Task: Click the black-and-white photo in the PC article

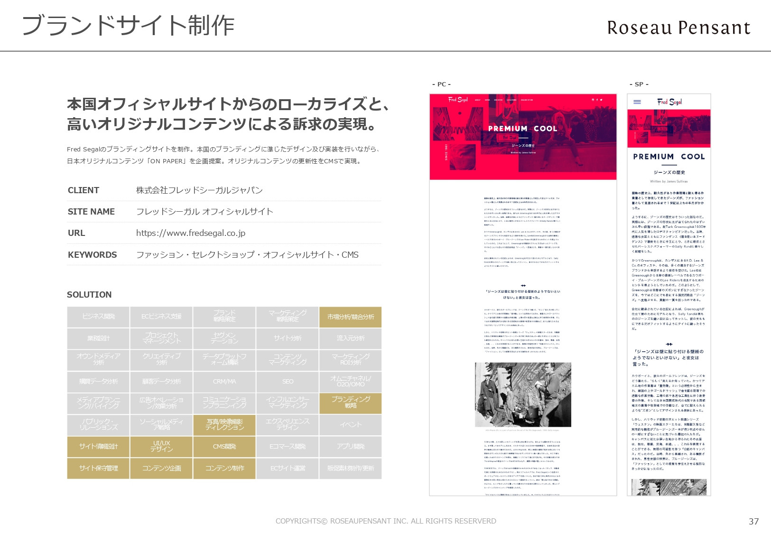Action: 524,394
